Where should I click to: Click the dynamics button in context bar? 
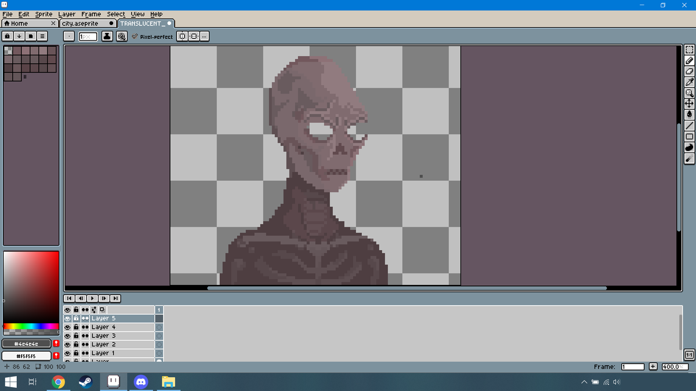pos(121,36)
